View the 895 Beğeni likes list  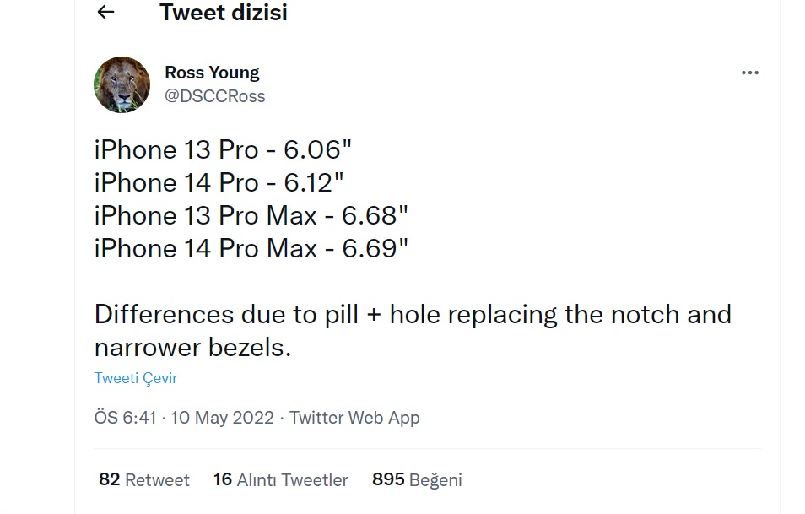pos(417,479)
